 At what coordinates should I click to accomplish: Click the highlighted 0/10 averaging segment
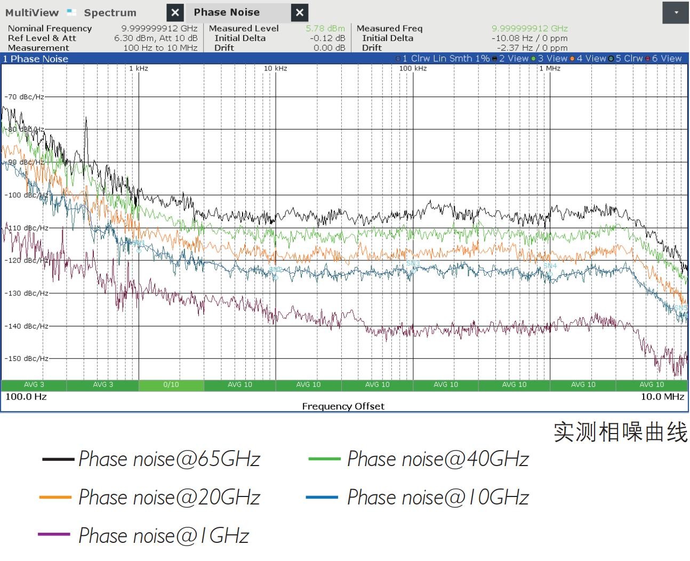[171, 384]
